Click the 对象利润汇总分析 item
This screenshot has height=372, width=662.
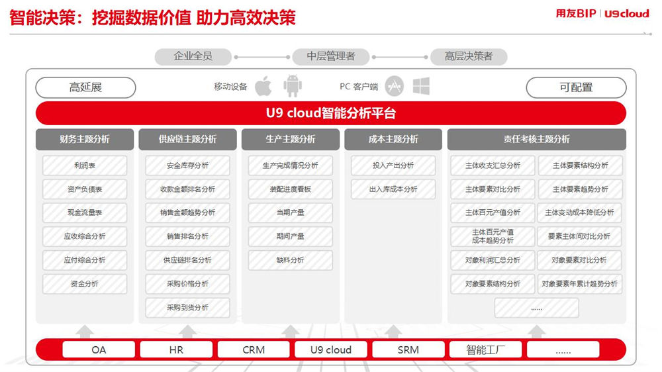(x=493, y=260)
